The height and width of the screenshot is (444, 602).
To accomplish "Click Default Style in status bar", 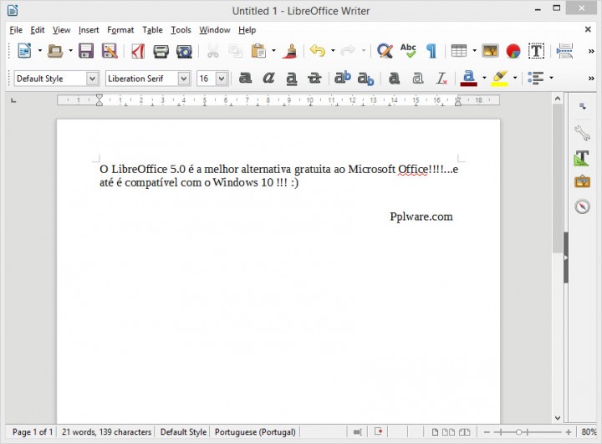I will coord(183,432).
